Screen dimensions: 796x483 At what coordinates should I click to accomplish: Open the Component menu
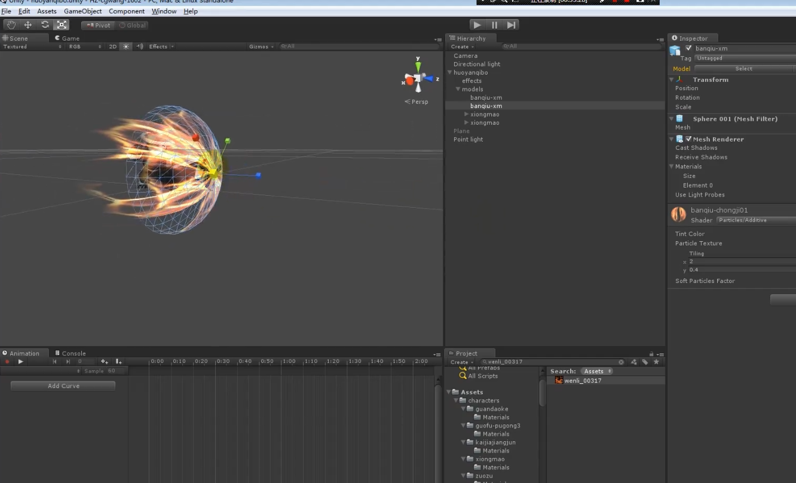click(127, 11)
